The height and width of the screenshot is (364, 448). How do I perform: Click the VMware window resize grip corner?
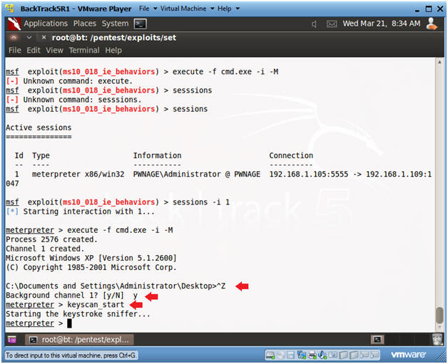[x=441, y=356]
